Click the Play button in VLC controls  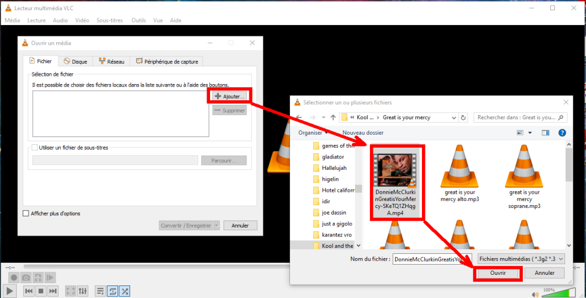tap(11, 291)
